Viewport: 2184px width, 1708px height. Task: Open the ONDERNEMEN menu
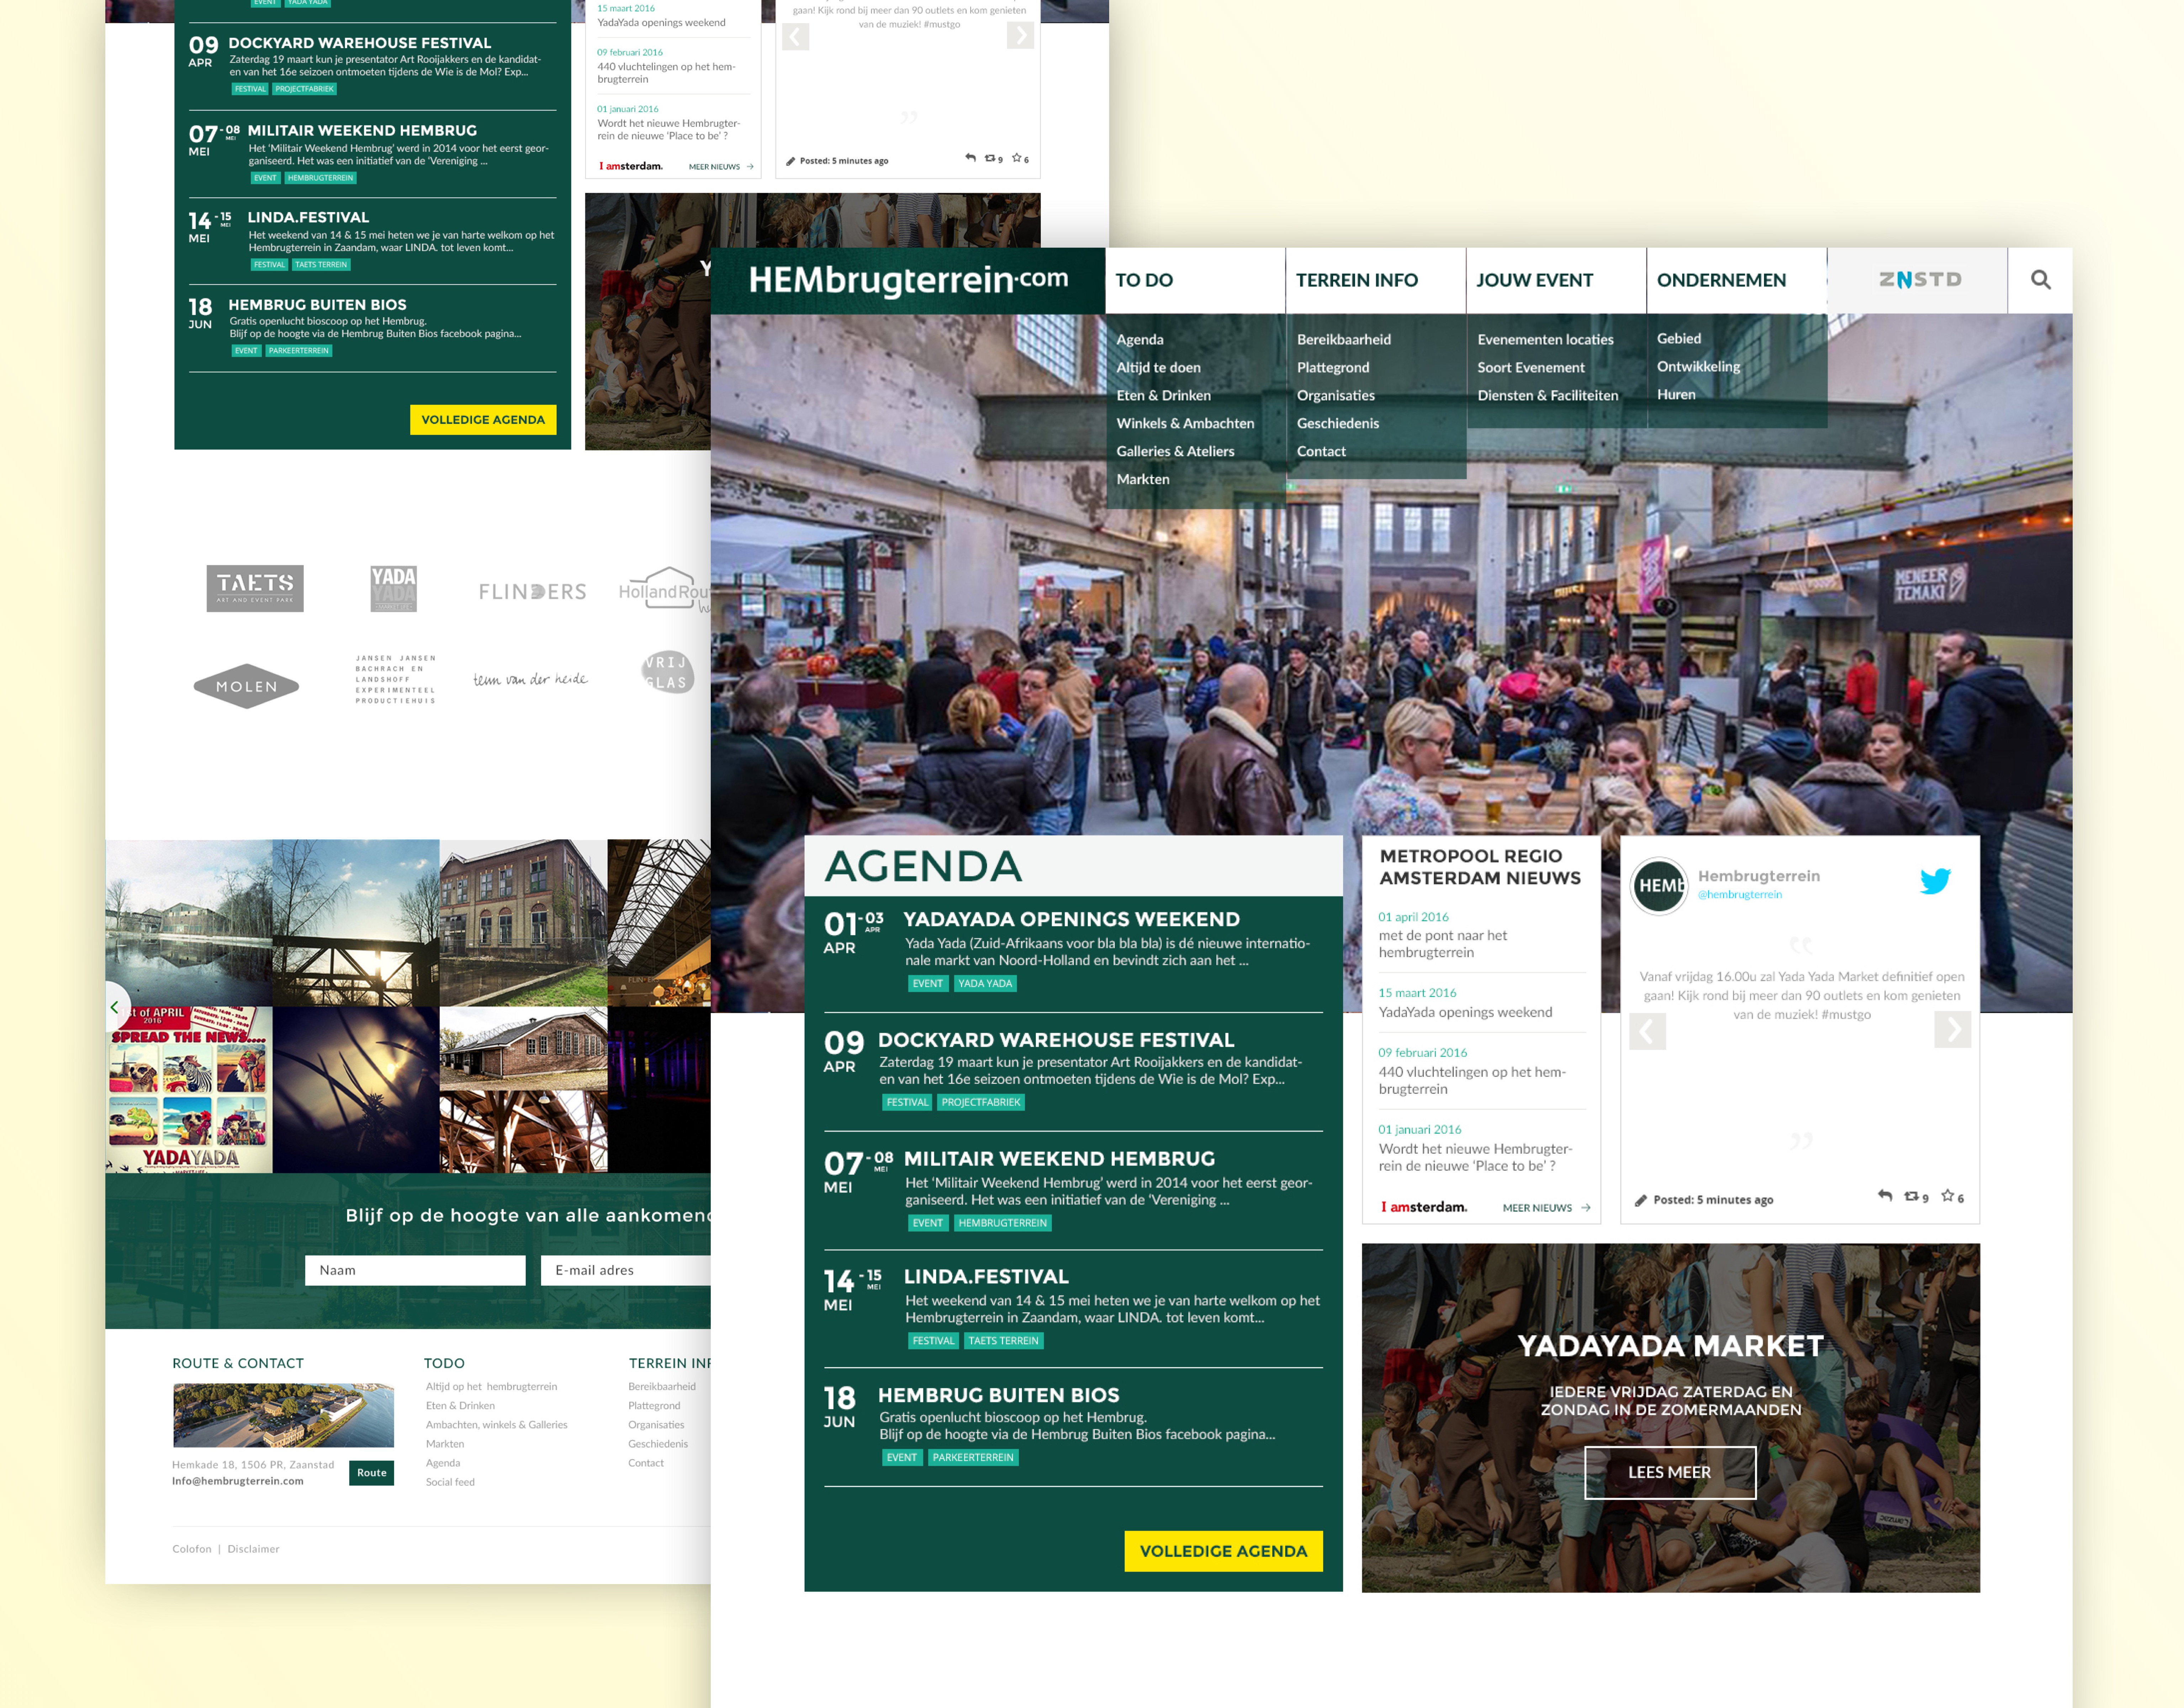(x=1737, y=280)
